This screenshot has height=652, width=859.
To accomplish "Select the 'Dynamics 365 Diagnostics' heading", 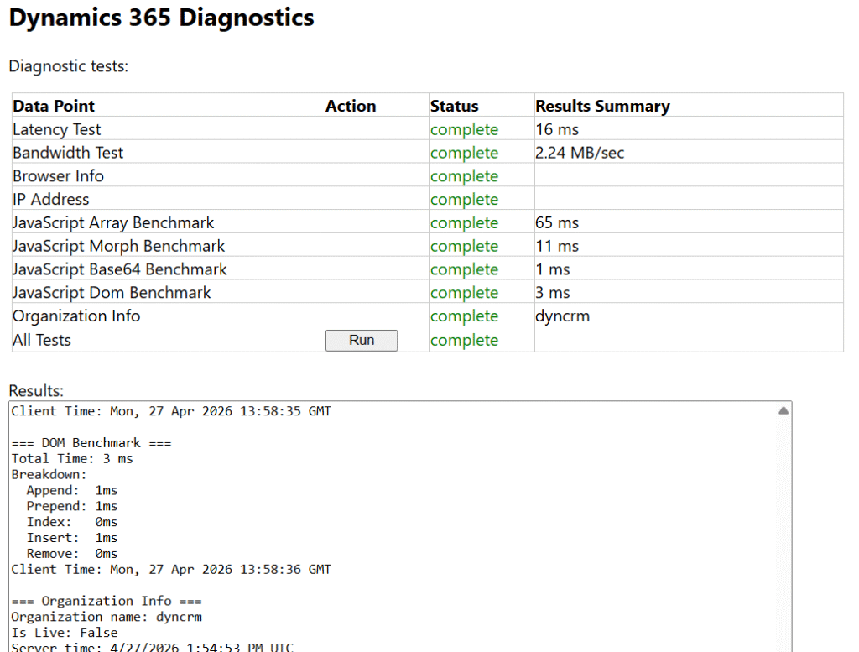I will (162, 18).
